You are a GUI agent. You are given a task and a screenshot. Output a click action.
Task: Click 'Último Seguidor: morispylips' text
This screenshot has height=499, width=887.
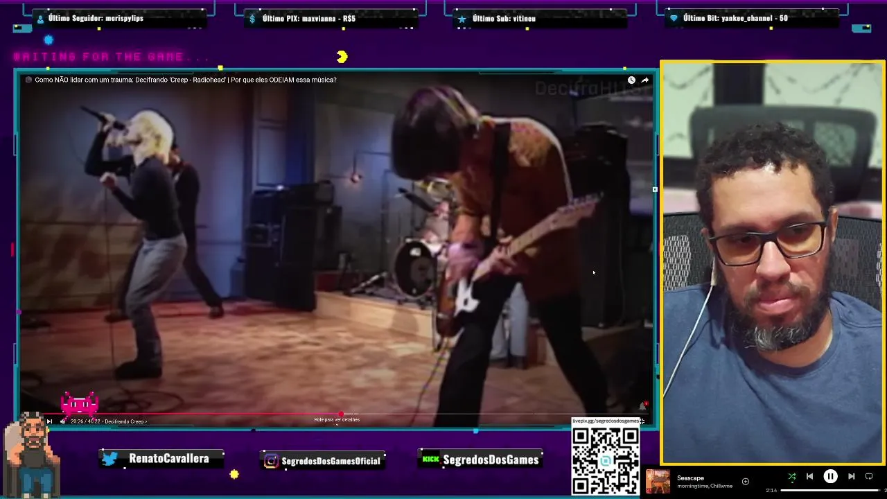tap(96, 18)
